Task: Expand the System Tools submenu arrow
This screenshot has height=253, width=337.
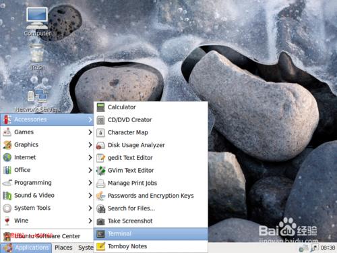Action: point(90,208)
